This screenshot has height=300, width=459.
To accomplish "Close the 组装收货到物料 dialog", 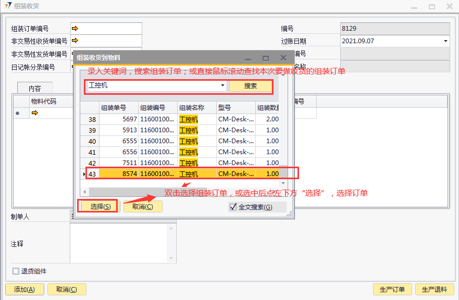I will [x=283, y=58].
